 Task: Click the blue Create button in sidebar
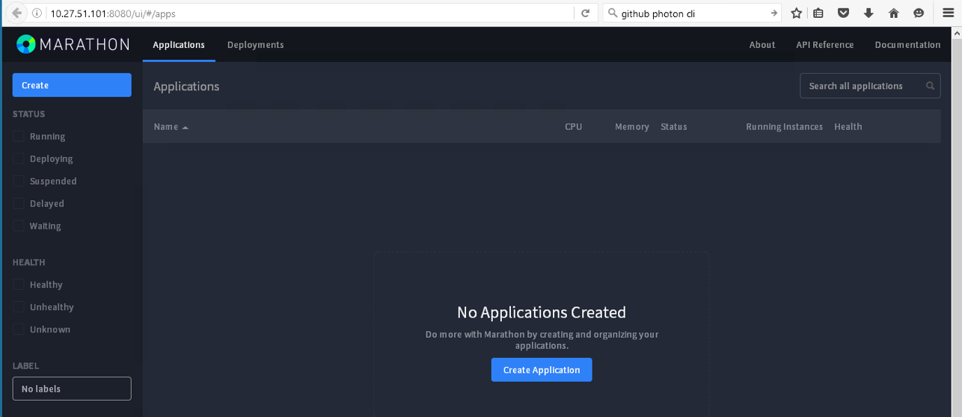[x=72, y=85]
